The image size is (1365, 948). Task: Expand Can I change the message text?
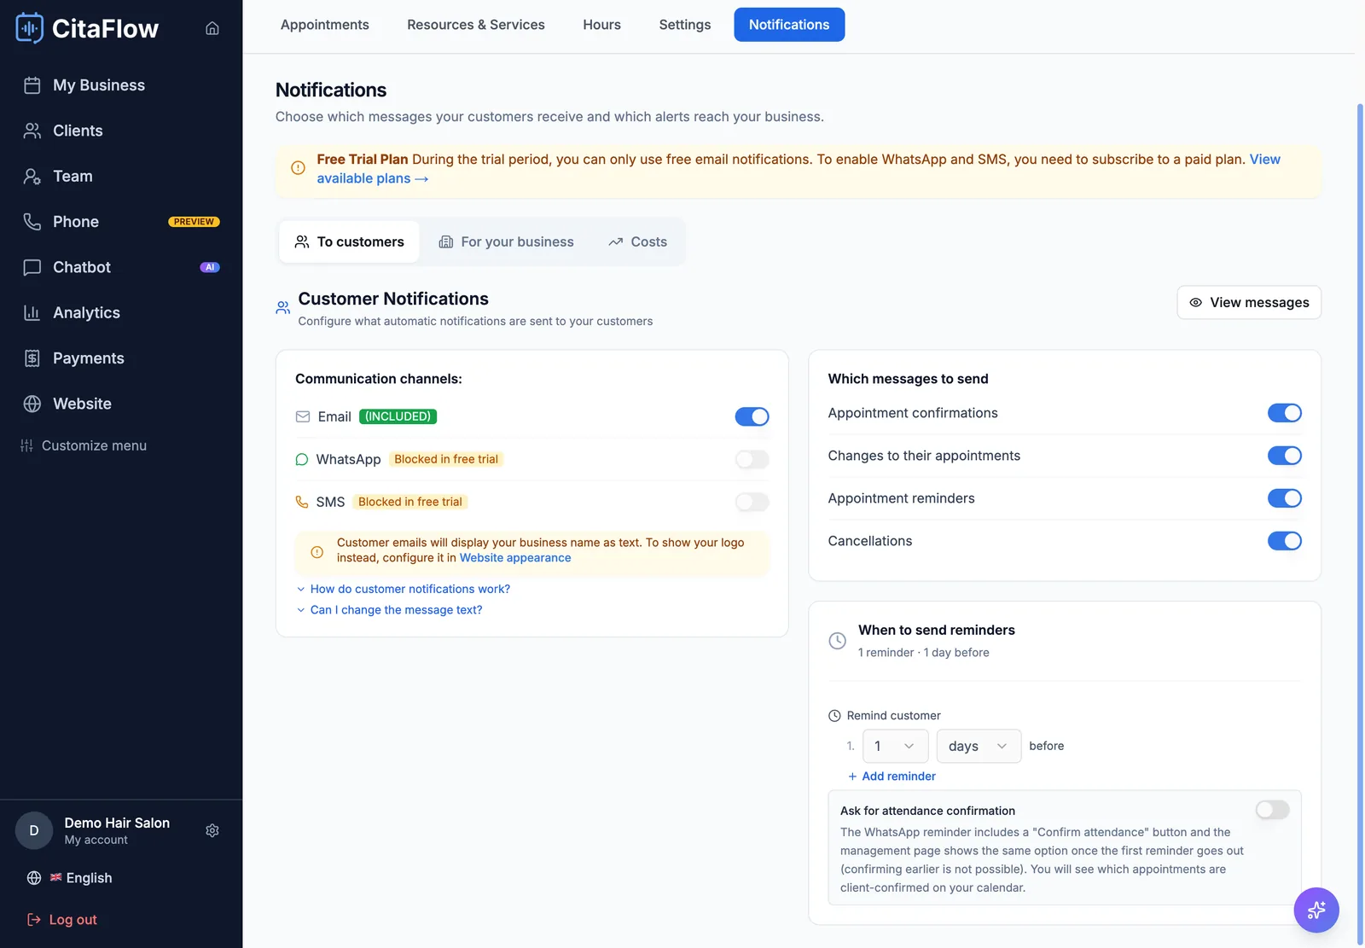coord(389,610)
